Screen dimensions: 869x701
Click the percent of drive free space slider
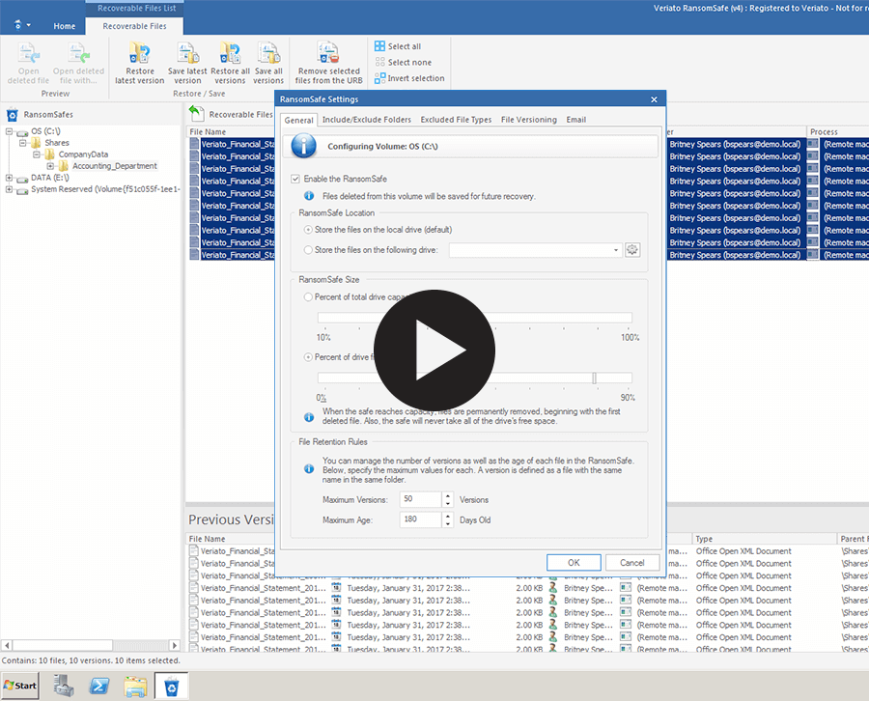(594, 379)
